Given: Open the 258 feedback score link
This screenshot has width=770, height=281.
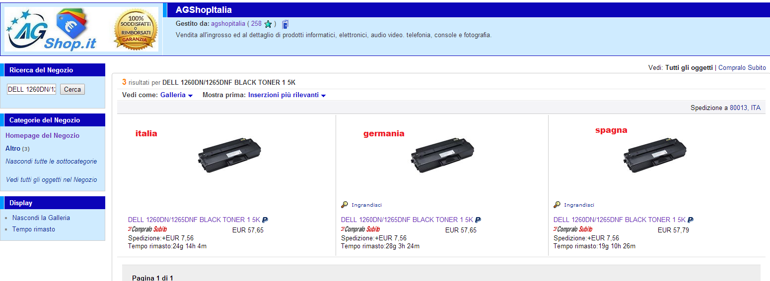Looking at the screenshot, I should 256,23.
